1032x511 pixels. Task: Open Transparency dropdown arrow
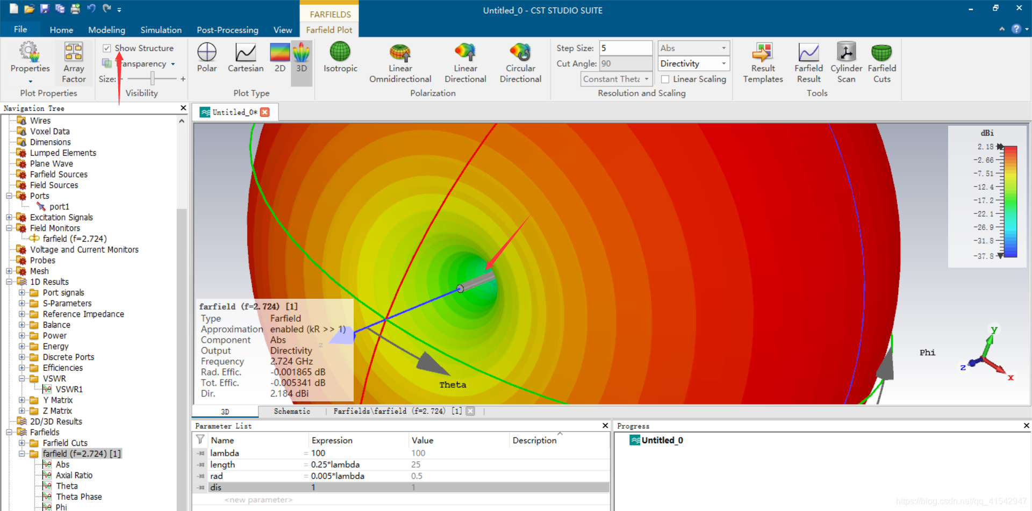pos(173,64)
